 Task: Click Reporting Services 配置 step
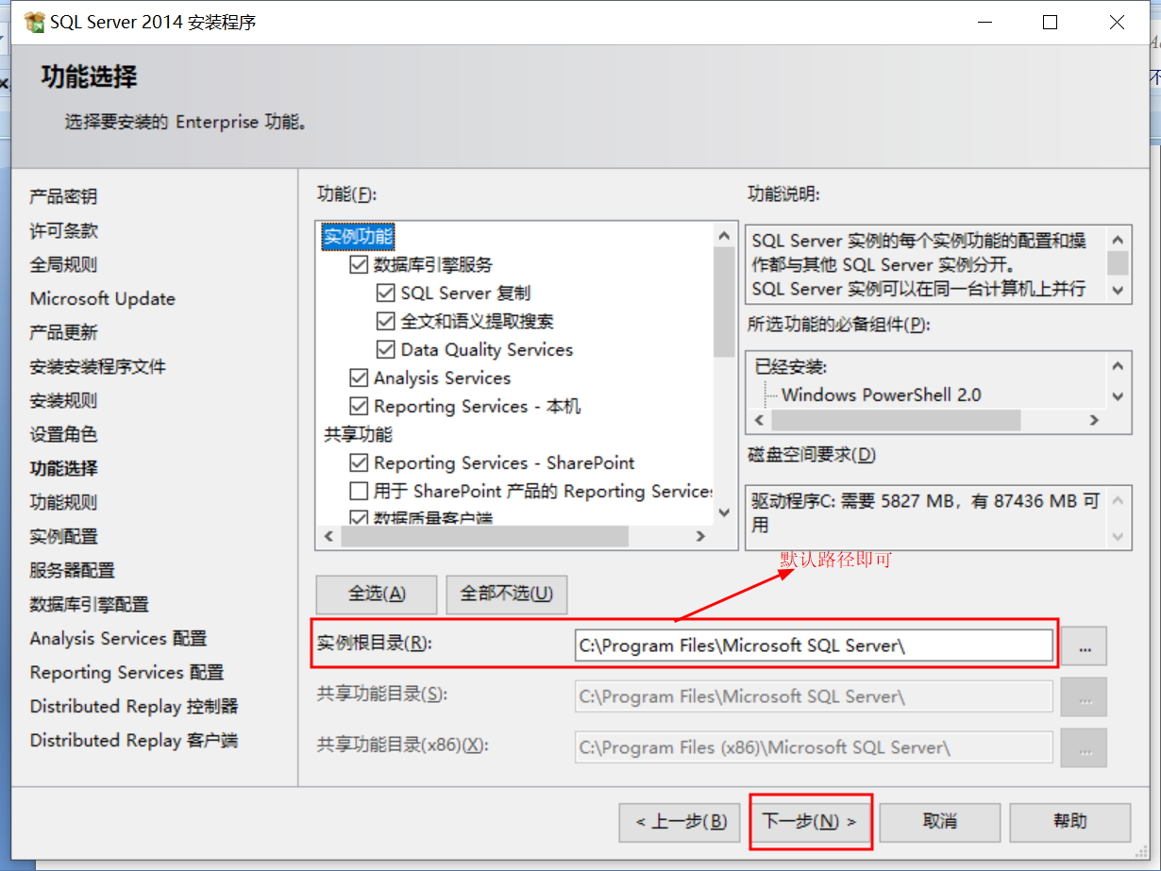[x=126, y=673]
